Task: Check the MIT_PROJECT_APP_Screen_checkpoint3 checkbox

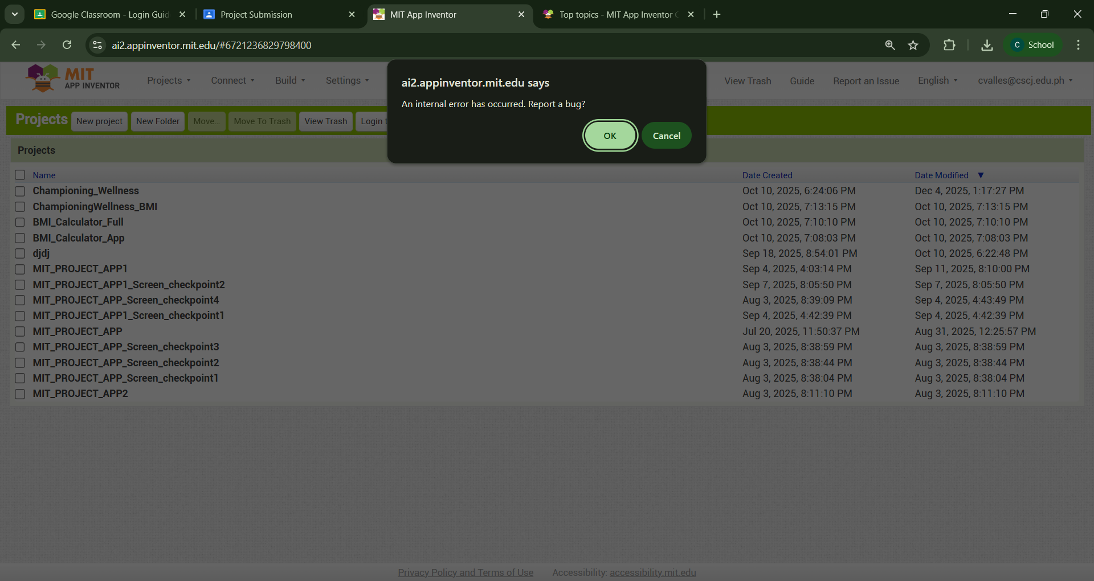Action: click(20, 347)
